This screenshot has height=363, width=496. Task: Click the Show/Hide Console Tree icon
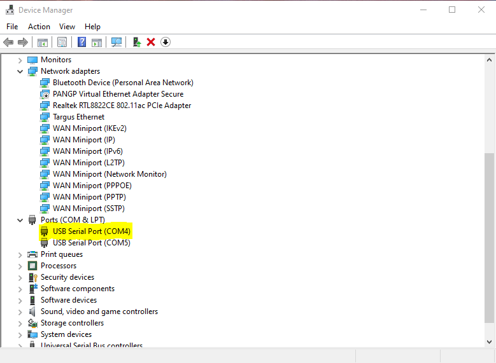(x=43, y=42)
